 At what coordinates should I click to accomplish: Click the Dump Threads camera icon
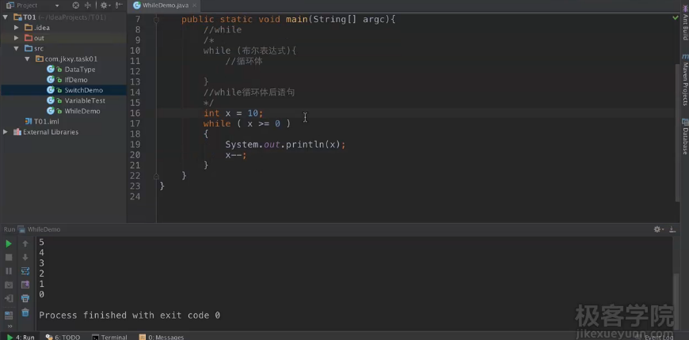pyautogui.click(x=9, y=285)
